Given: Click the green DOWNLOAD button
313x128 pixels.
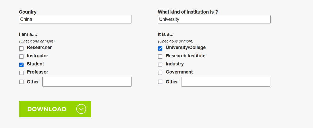Looking at the screenshot, I should tap(55, 109).
